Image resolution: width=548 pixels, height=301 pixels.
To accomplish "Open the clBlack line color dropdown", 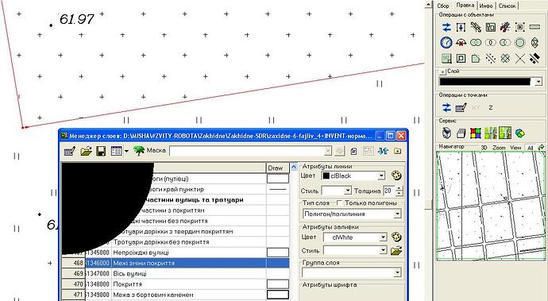I will tap(381, 176).
